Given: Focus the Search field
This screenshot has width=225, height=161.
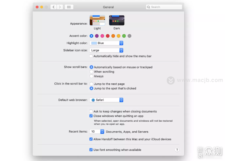Looking at the screenshot, I should click(x=164, y=7).
